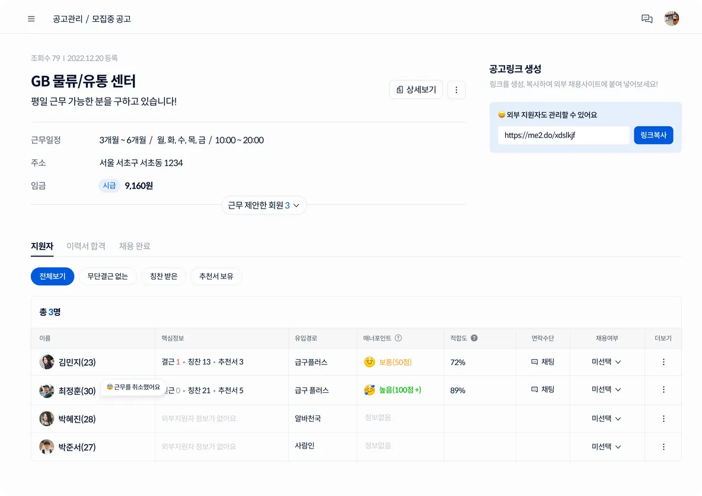Click the 사람인 source cell
The width and height of the screenshot is (702, 496).
point(304,446)
